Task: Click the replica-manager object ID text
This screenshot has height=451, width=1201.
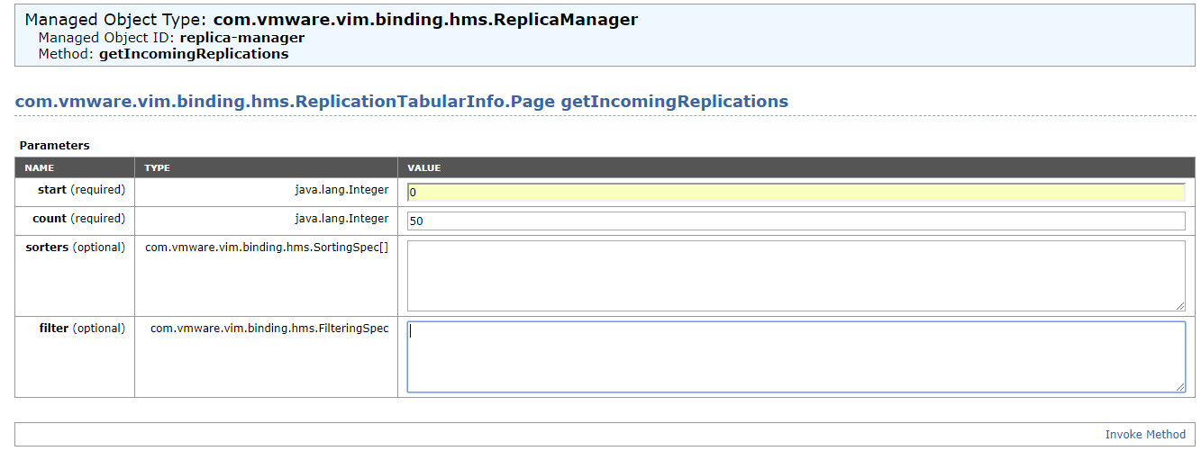Action: coord(242,38)
